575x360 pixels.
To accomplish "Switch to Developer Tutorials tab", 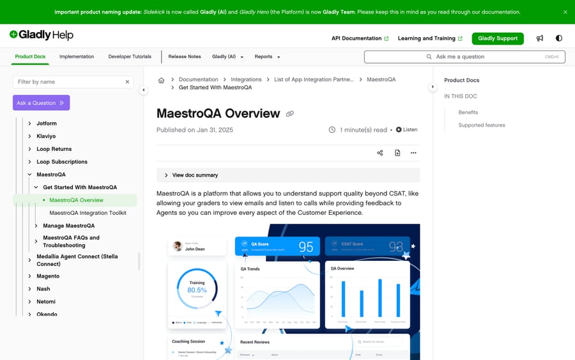I will point(130,56).
